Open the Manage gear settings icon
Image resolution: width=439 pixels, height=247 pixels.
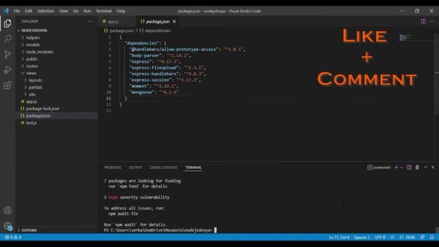coord(8,226)
